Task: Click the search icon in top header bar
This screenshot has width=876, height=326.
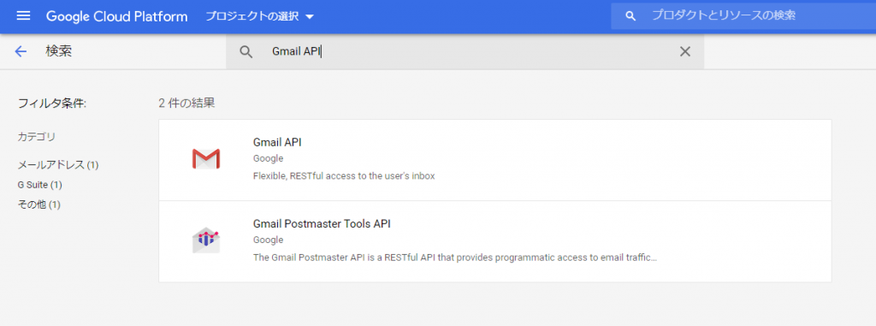Action: [x=630, y=15]
